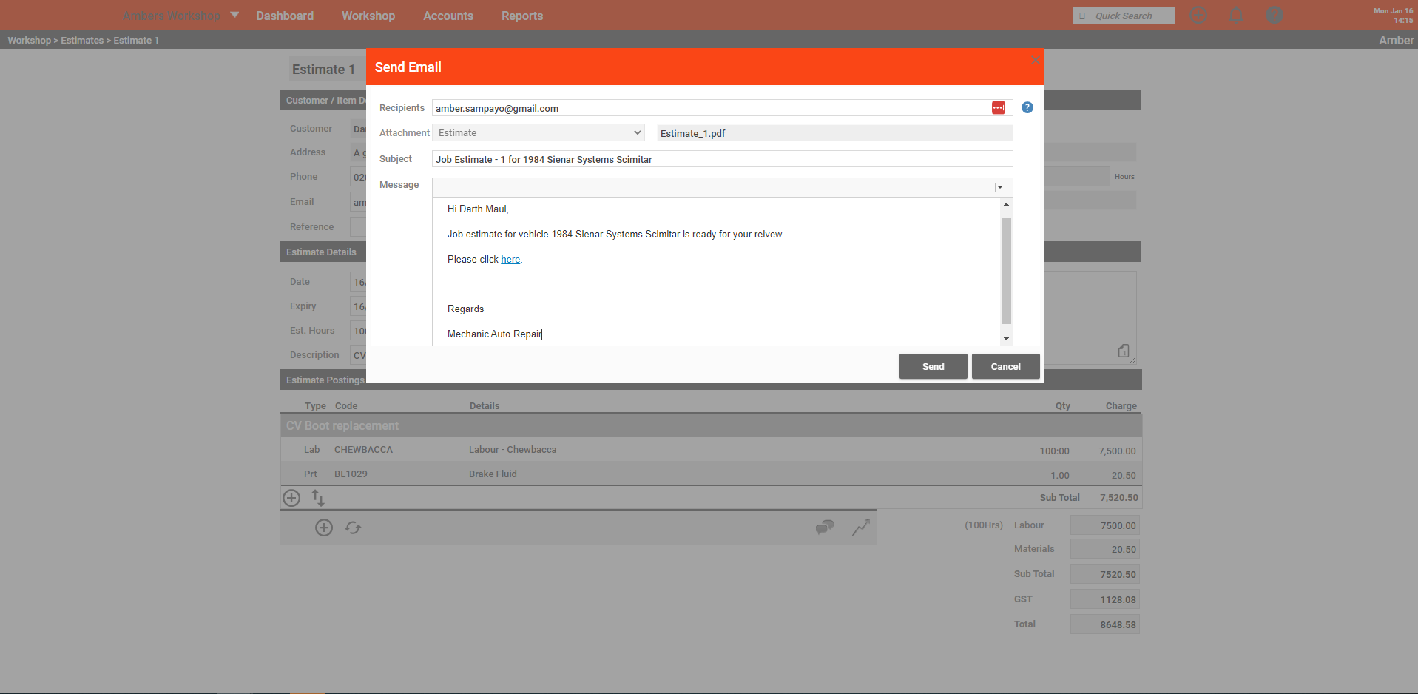Click the here hyperlink in the message body
Screen dimensions: 1418x694
point(510,259)
